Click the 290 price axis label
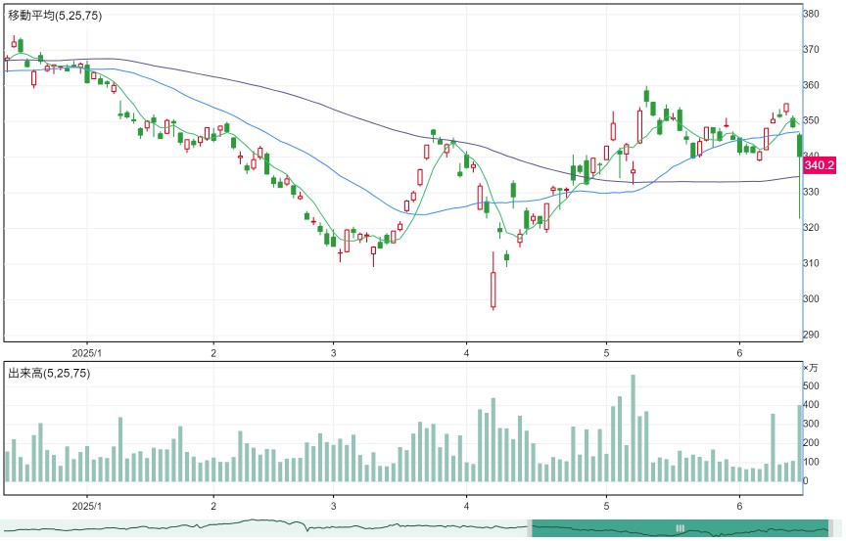 coord(811,335)
